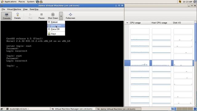Screen dimensions: 197x111
Task: Click the Run play button
Action: pos(30,16)
